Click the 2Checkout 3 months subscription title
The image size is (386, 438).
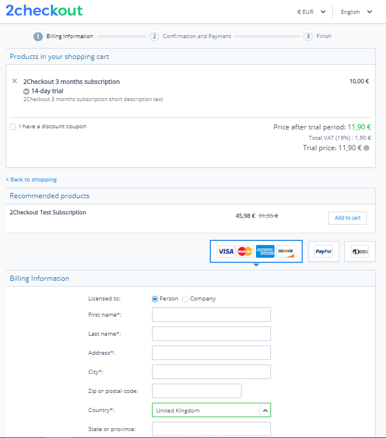(x=72, y=81)
